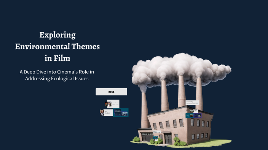Select the 'Exploring Environmental Themes in Film' title
Image resolution: width=268 pixels, height=150 pixels.
coord(57,46)
